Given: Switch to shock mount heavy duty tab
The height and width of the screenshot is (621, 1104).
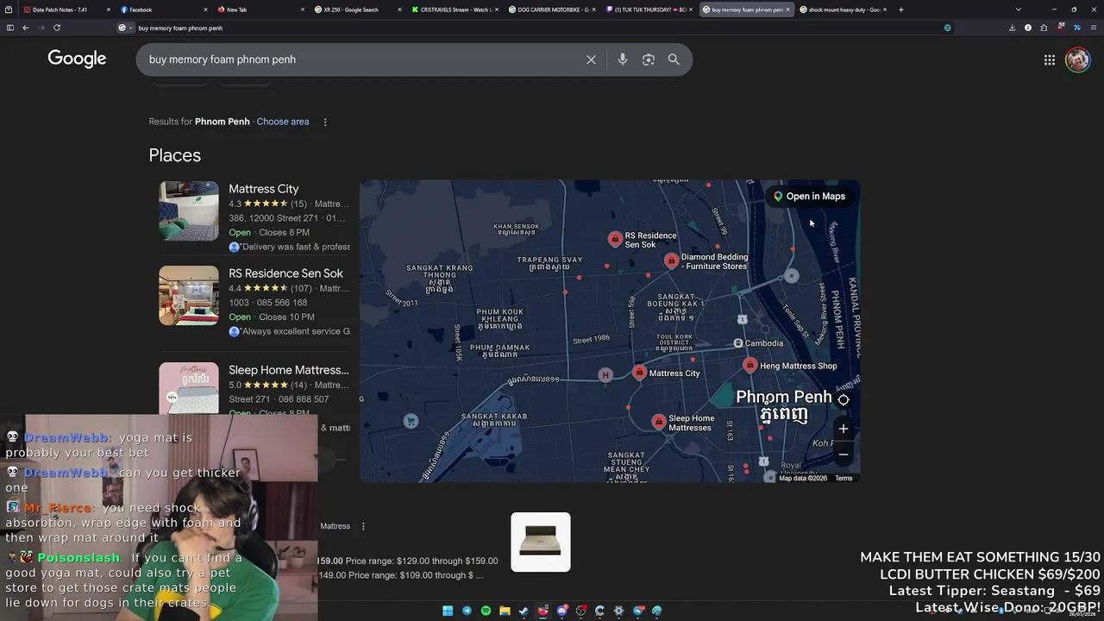Looking at the screenshot, I should (x=844, y=9).
